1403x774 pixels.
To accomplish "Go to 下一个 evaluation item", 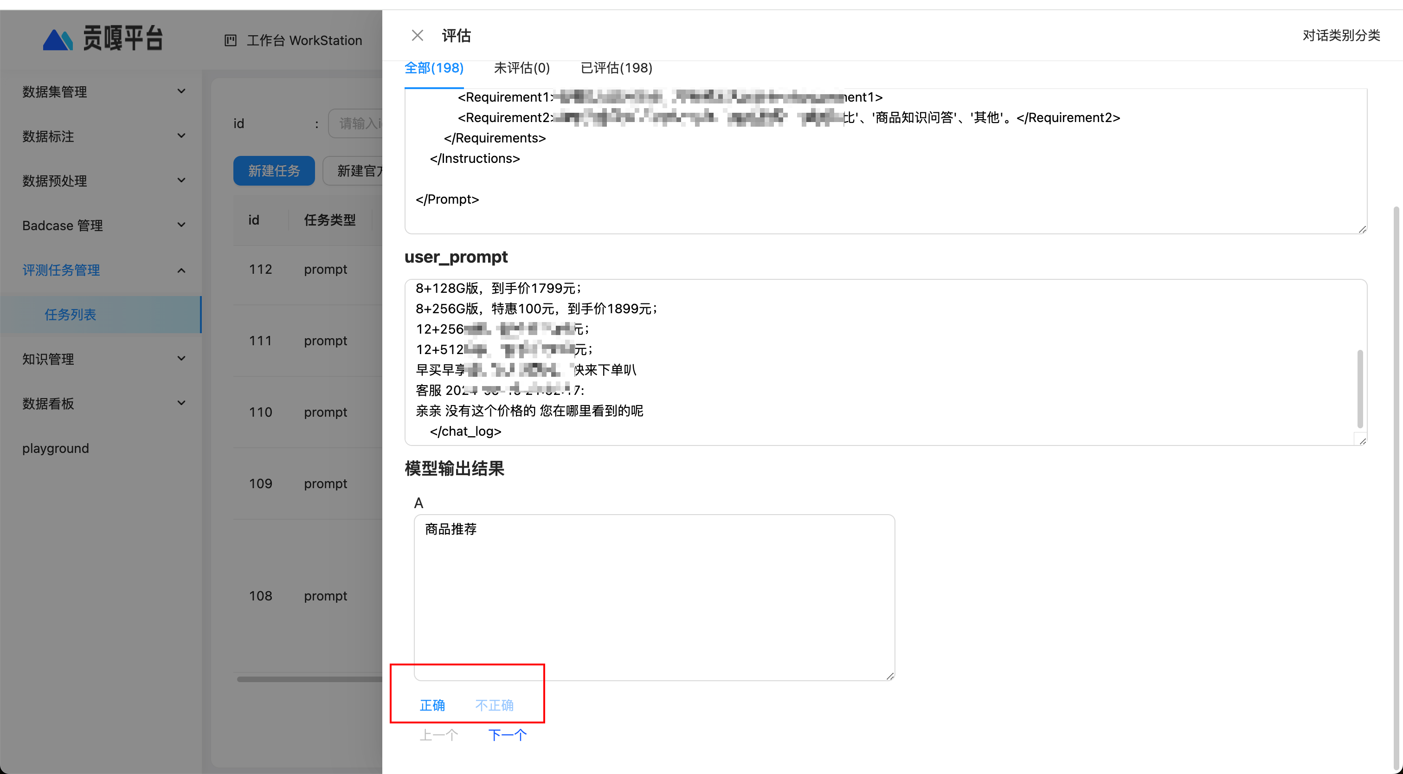I will click(507, 735).
